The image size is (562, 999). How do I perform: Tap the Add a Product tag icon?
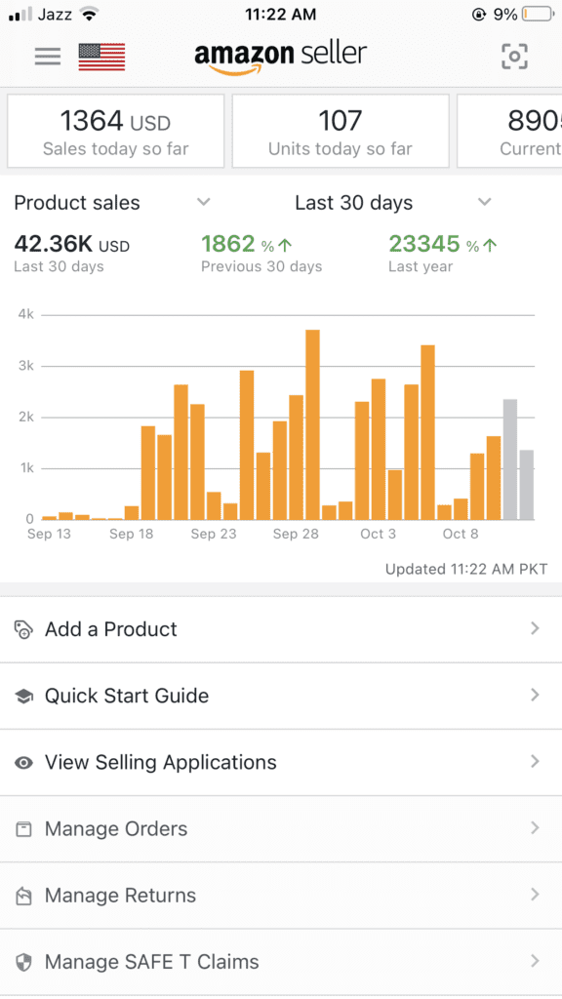point(23,629)
